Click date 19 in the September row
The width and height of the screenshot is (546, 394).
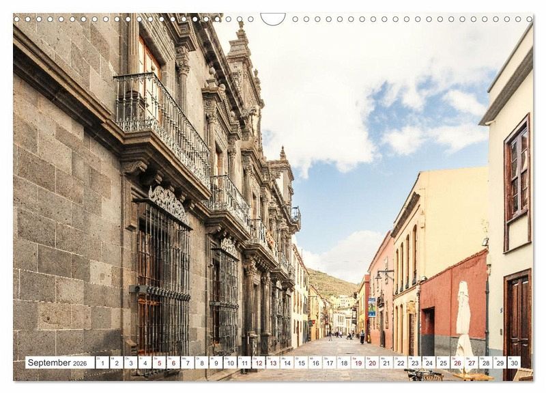358,363
